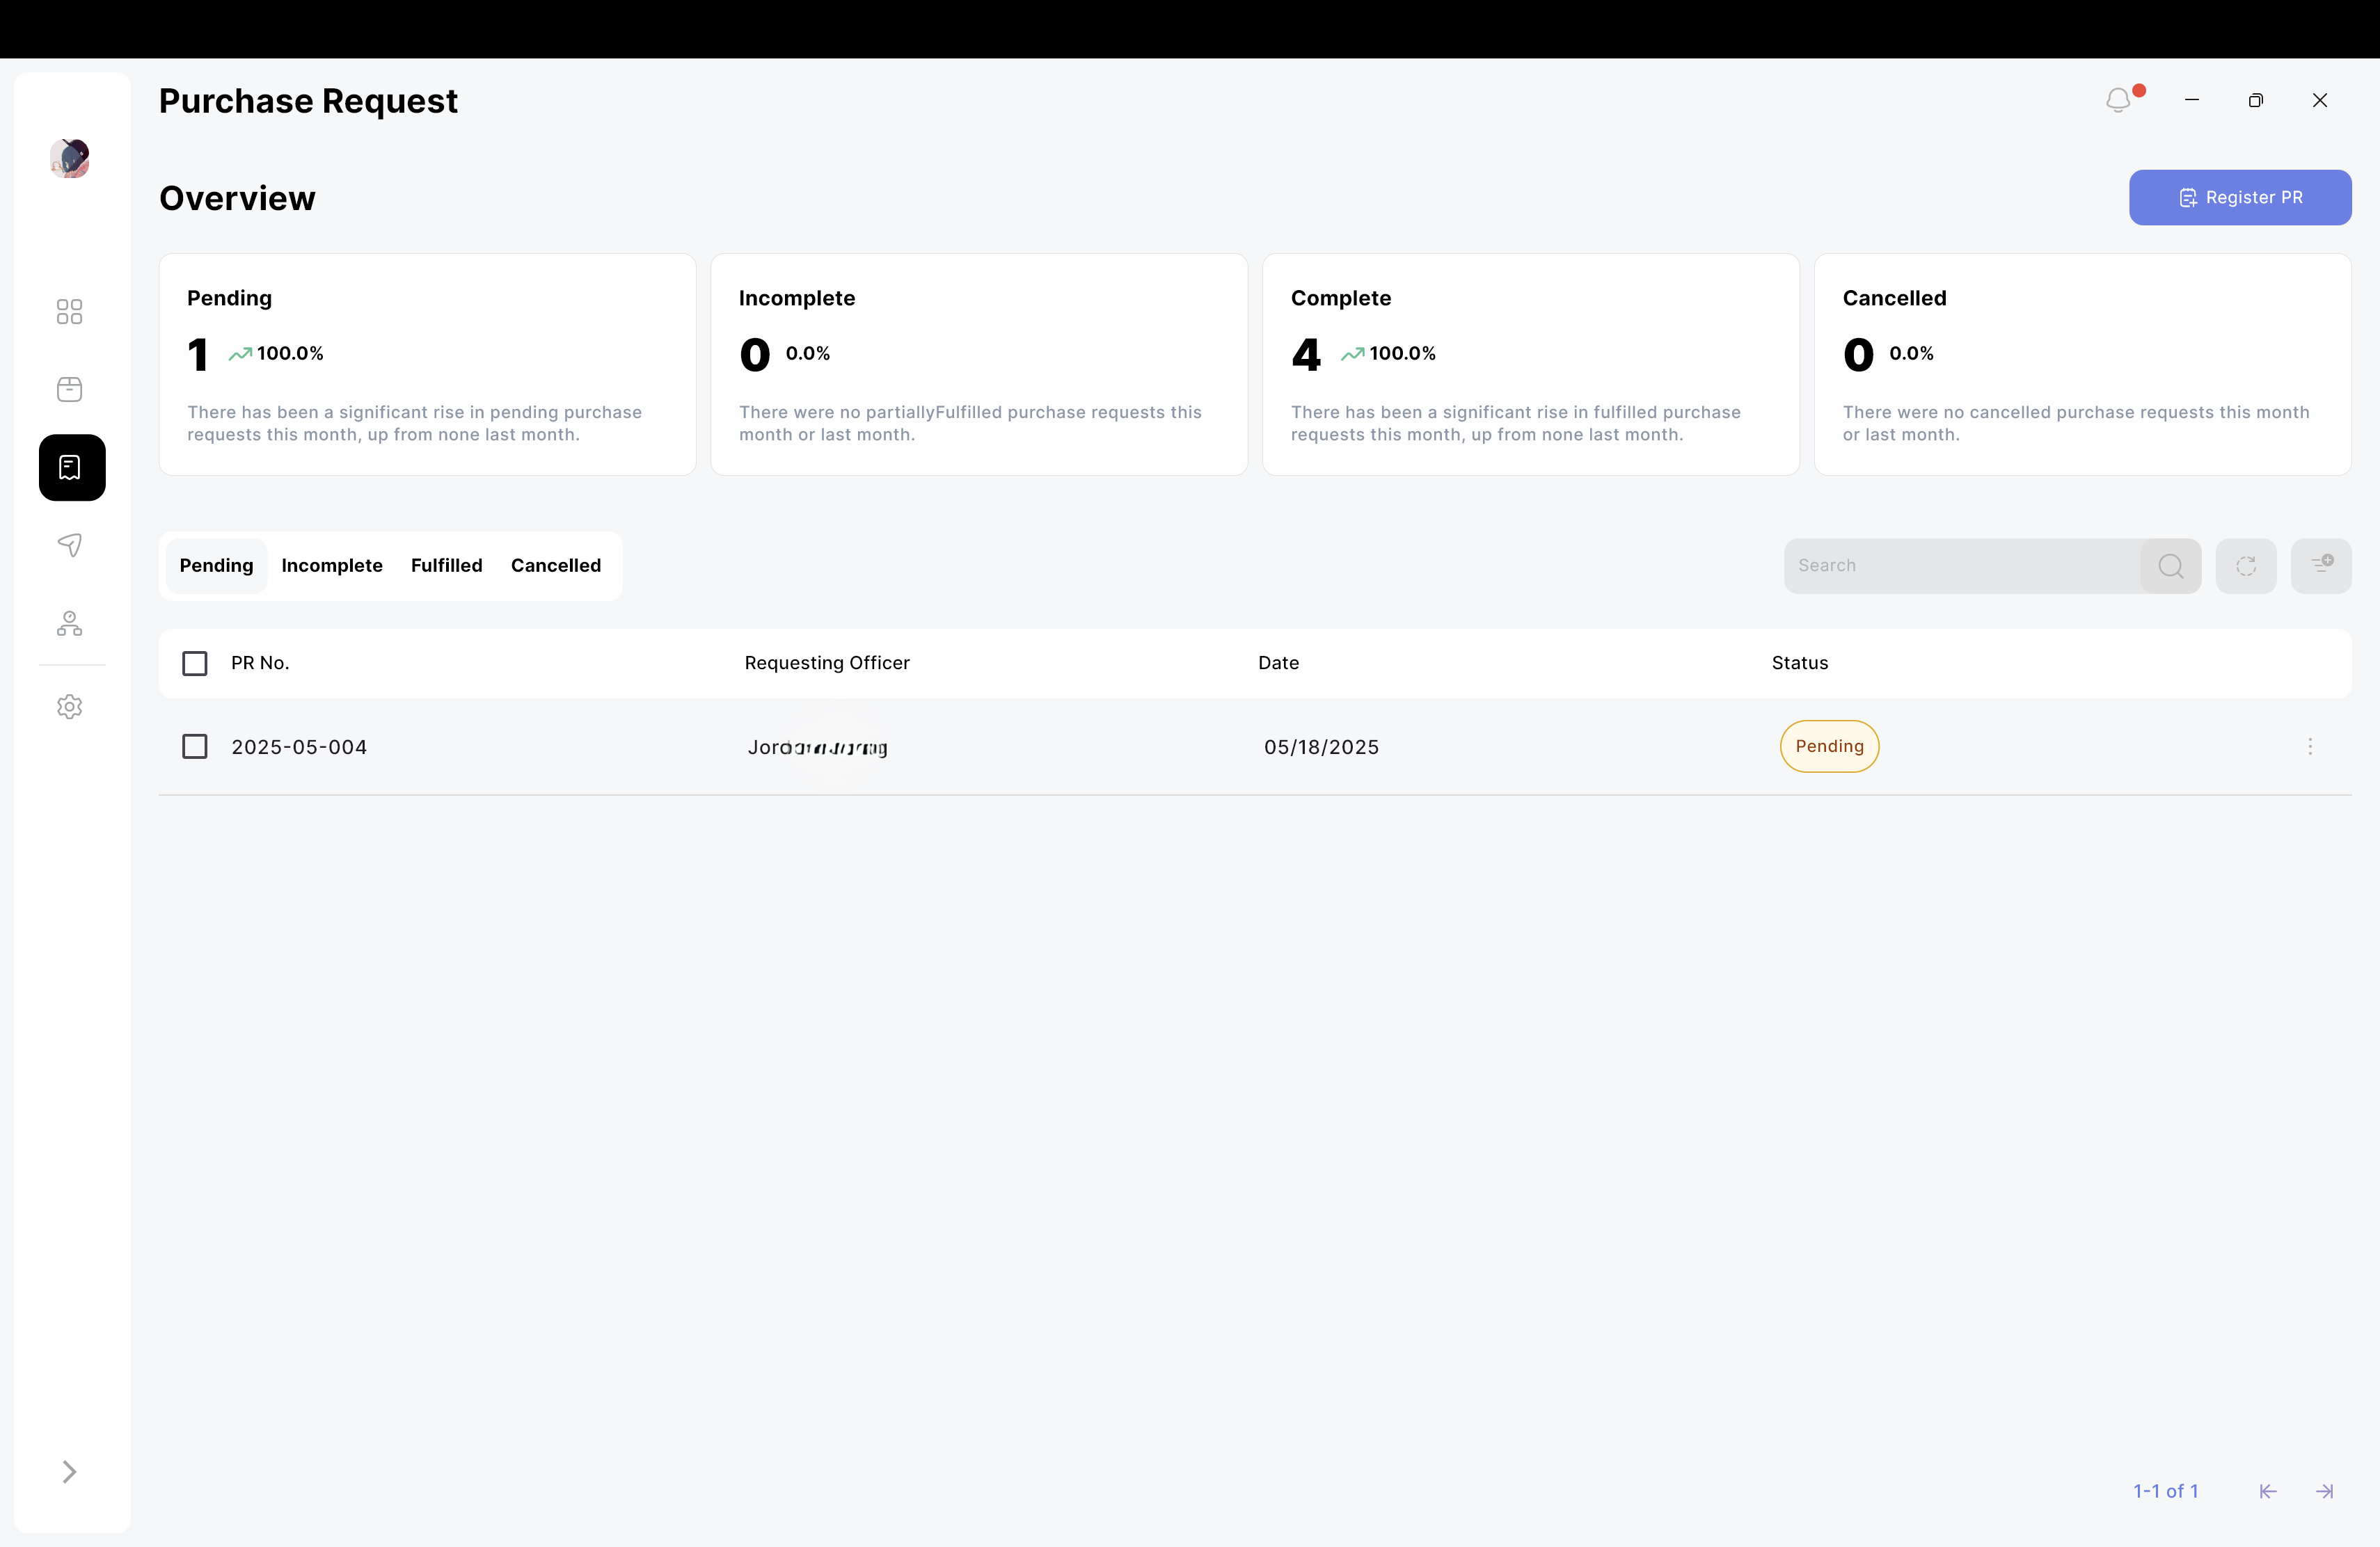Go to the last page arrow

coord(2324,1492)
